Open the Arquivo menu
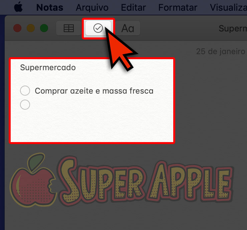This screenshot has width=247, height=230. point(92,7)
